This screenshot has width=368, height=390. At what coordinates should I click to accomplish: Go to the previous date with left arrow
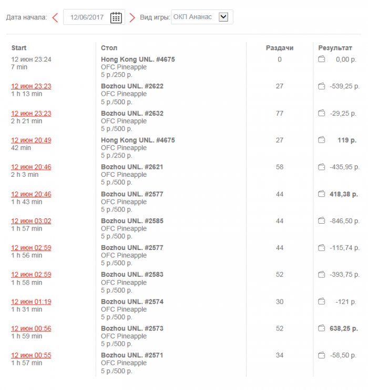coord(55,17)
